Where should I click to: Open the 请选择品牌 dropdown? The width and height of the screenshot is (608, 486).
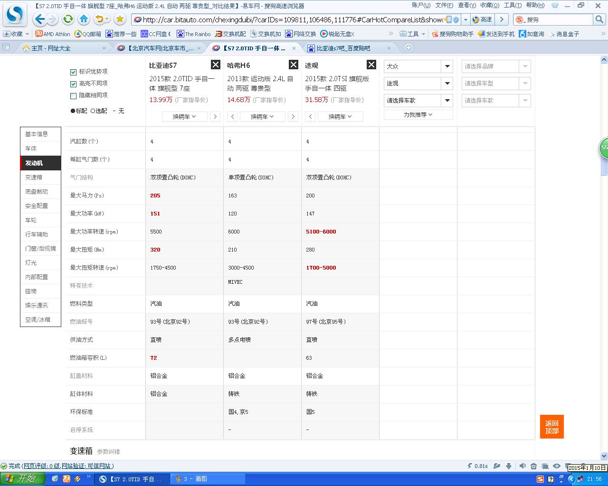[x=496, y=66]
